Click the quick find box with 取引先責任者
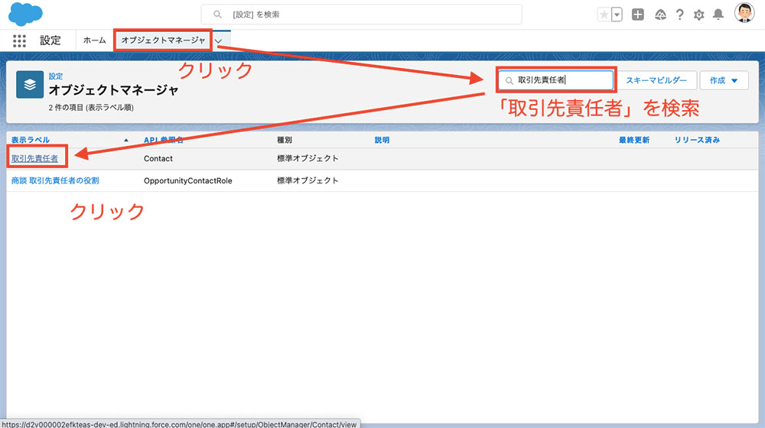The height and width of the screenshot is (428, 765). coord(556,80)
